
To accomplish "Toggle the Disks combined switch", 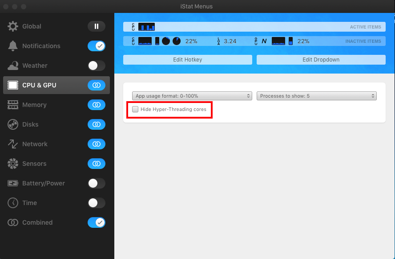I will pyautogui.click(x=97, y=124).
